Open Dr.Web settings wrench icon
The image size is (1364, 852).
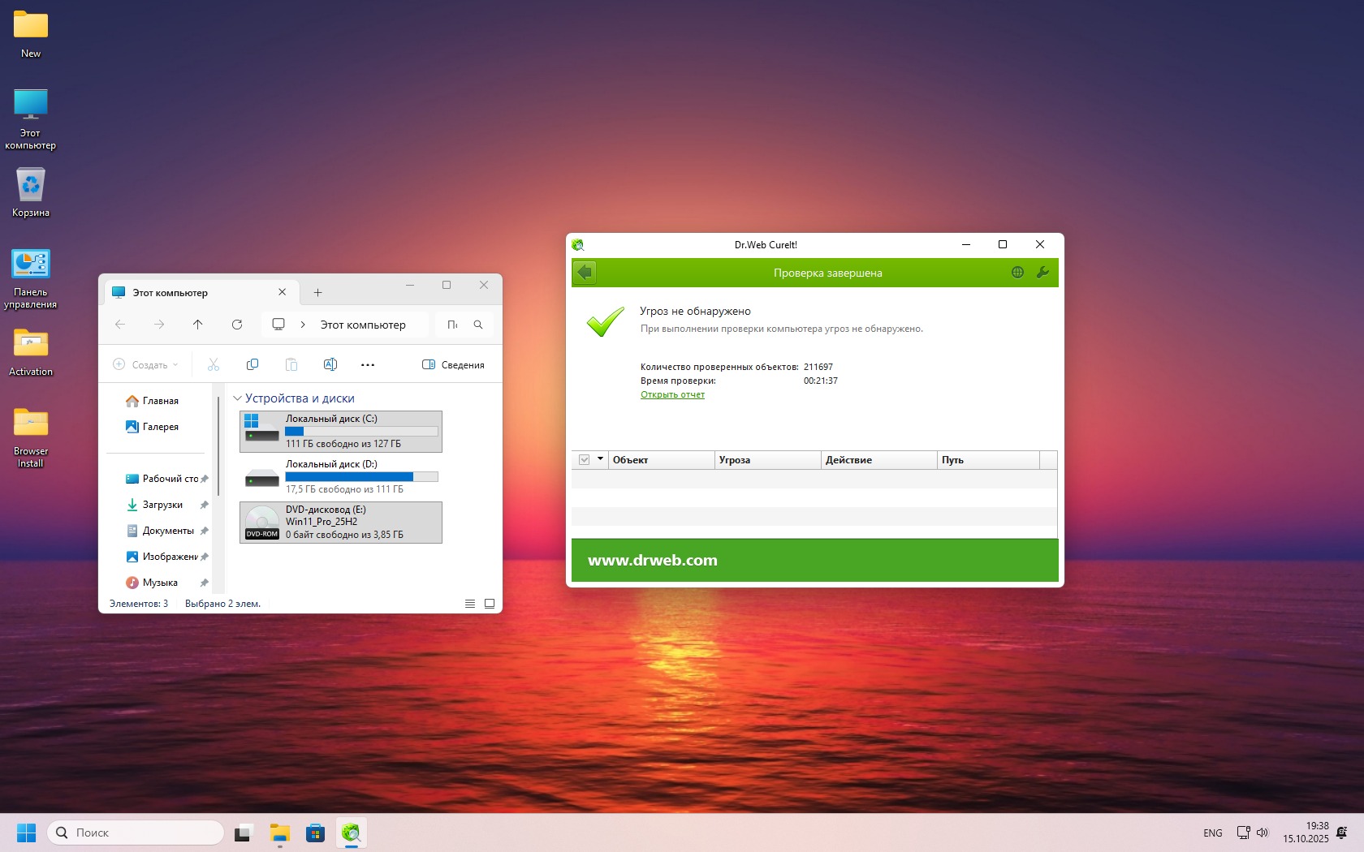click(1042, 273)
